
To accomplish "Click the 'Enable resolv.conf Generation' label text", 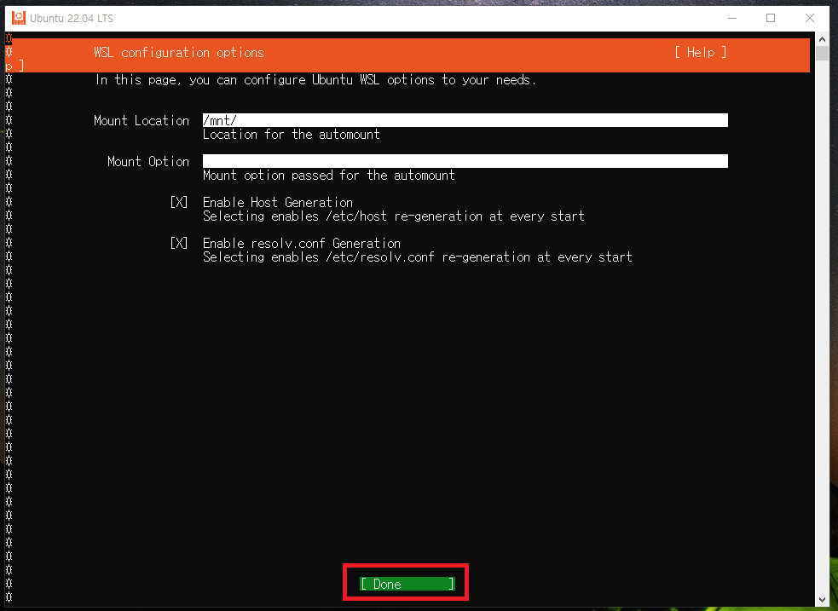I will coord(302,244).
